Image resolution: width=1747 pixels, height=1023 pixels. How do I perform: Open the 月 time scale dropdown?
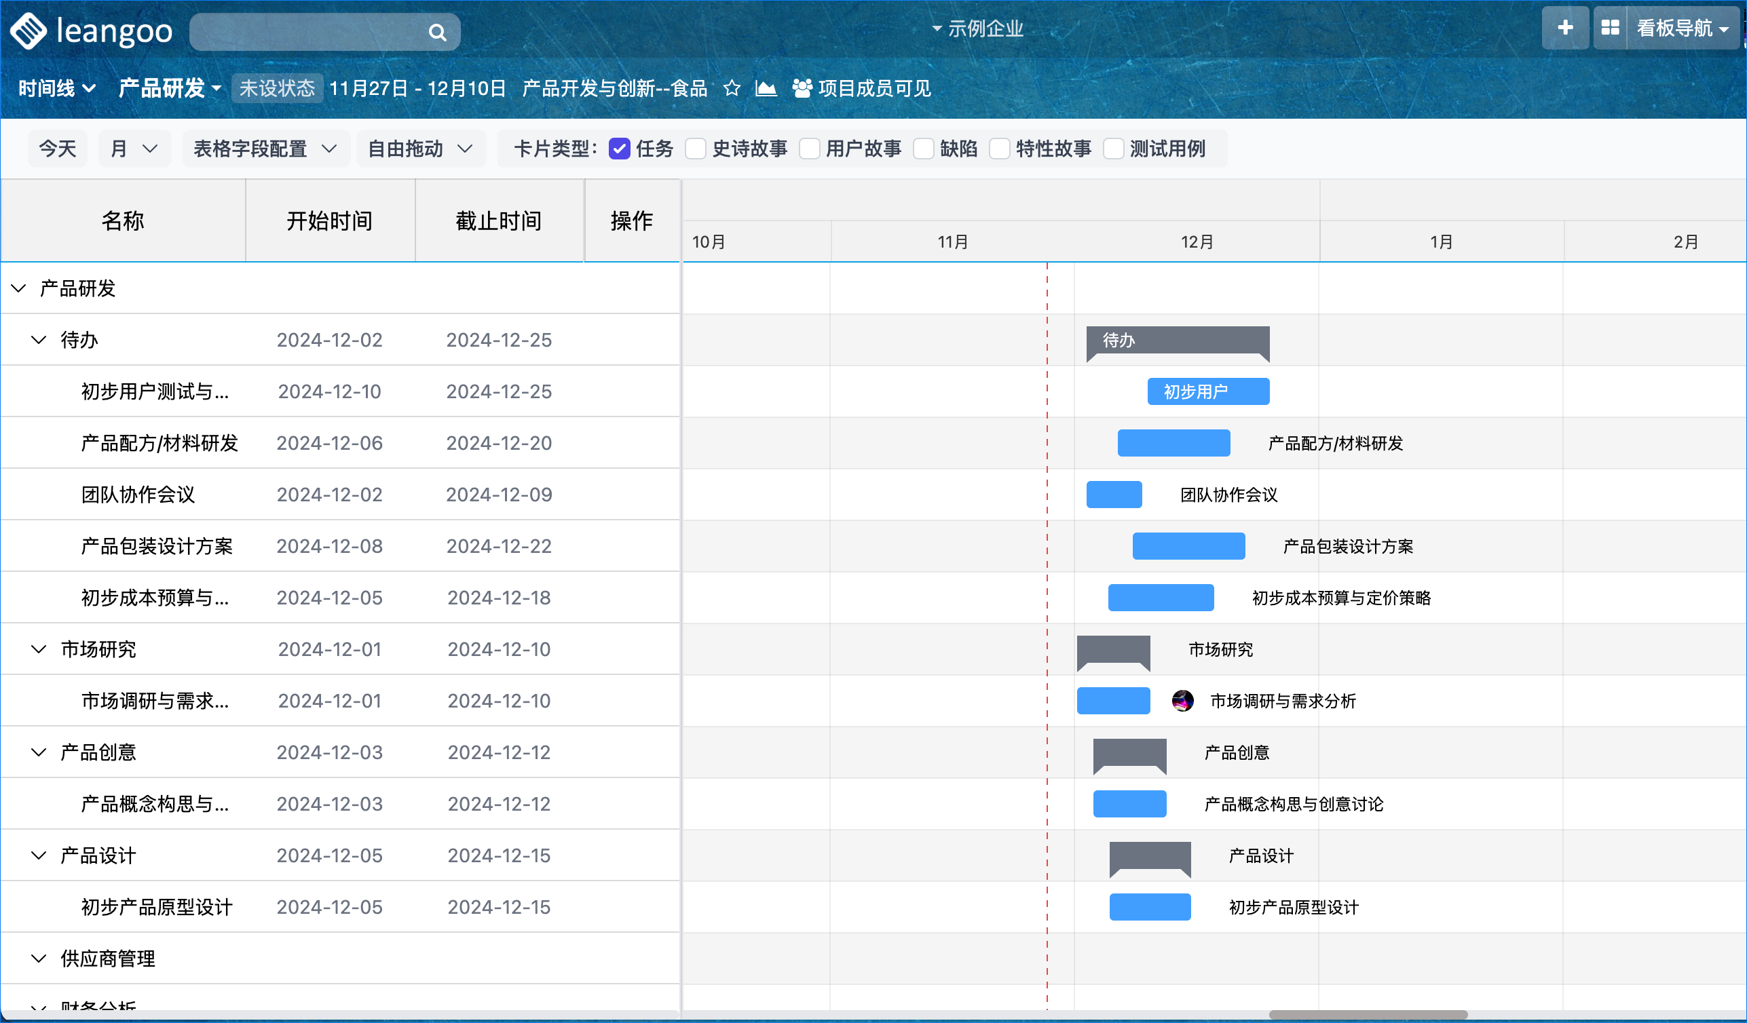134,149
